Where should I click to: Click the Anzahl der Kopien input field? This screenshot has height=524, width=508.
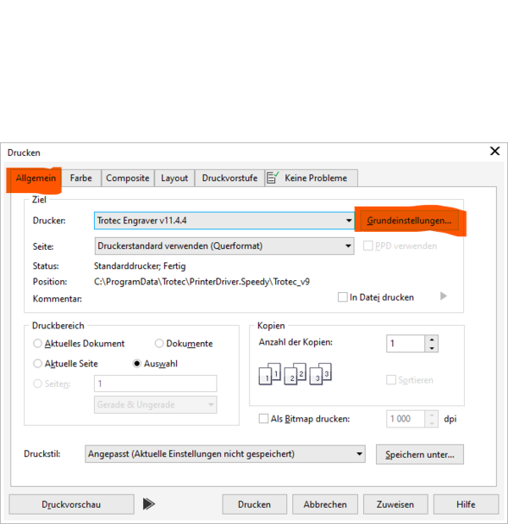pyautogui.click(x=404, y=344)
